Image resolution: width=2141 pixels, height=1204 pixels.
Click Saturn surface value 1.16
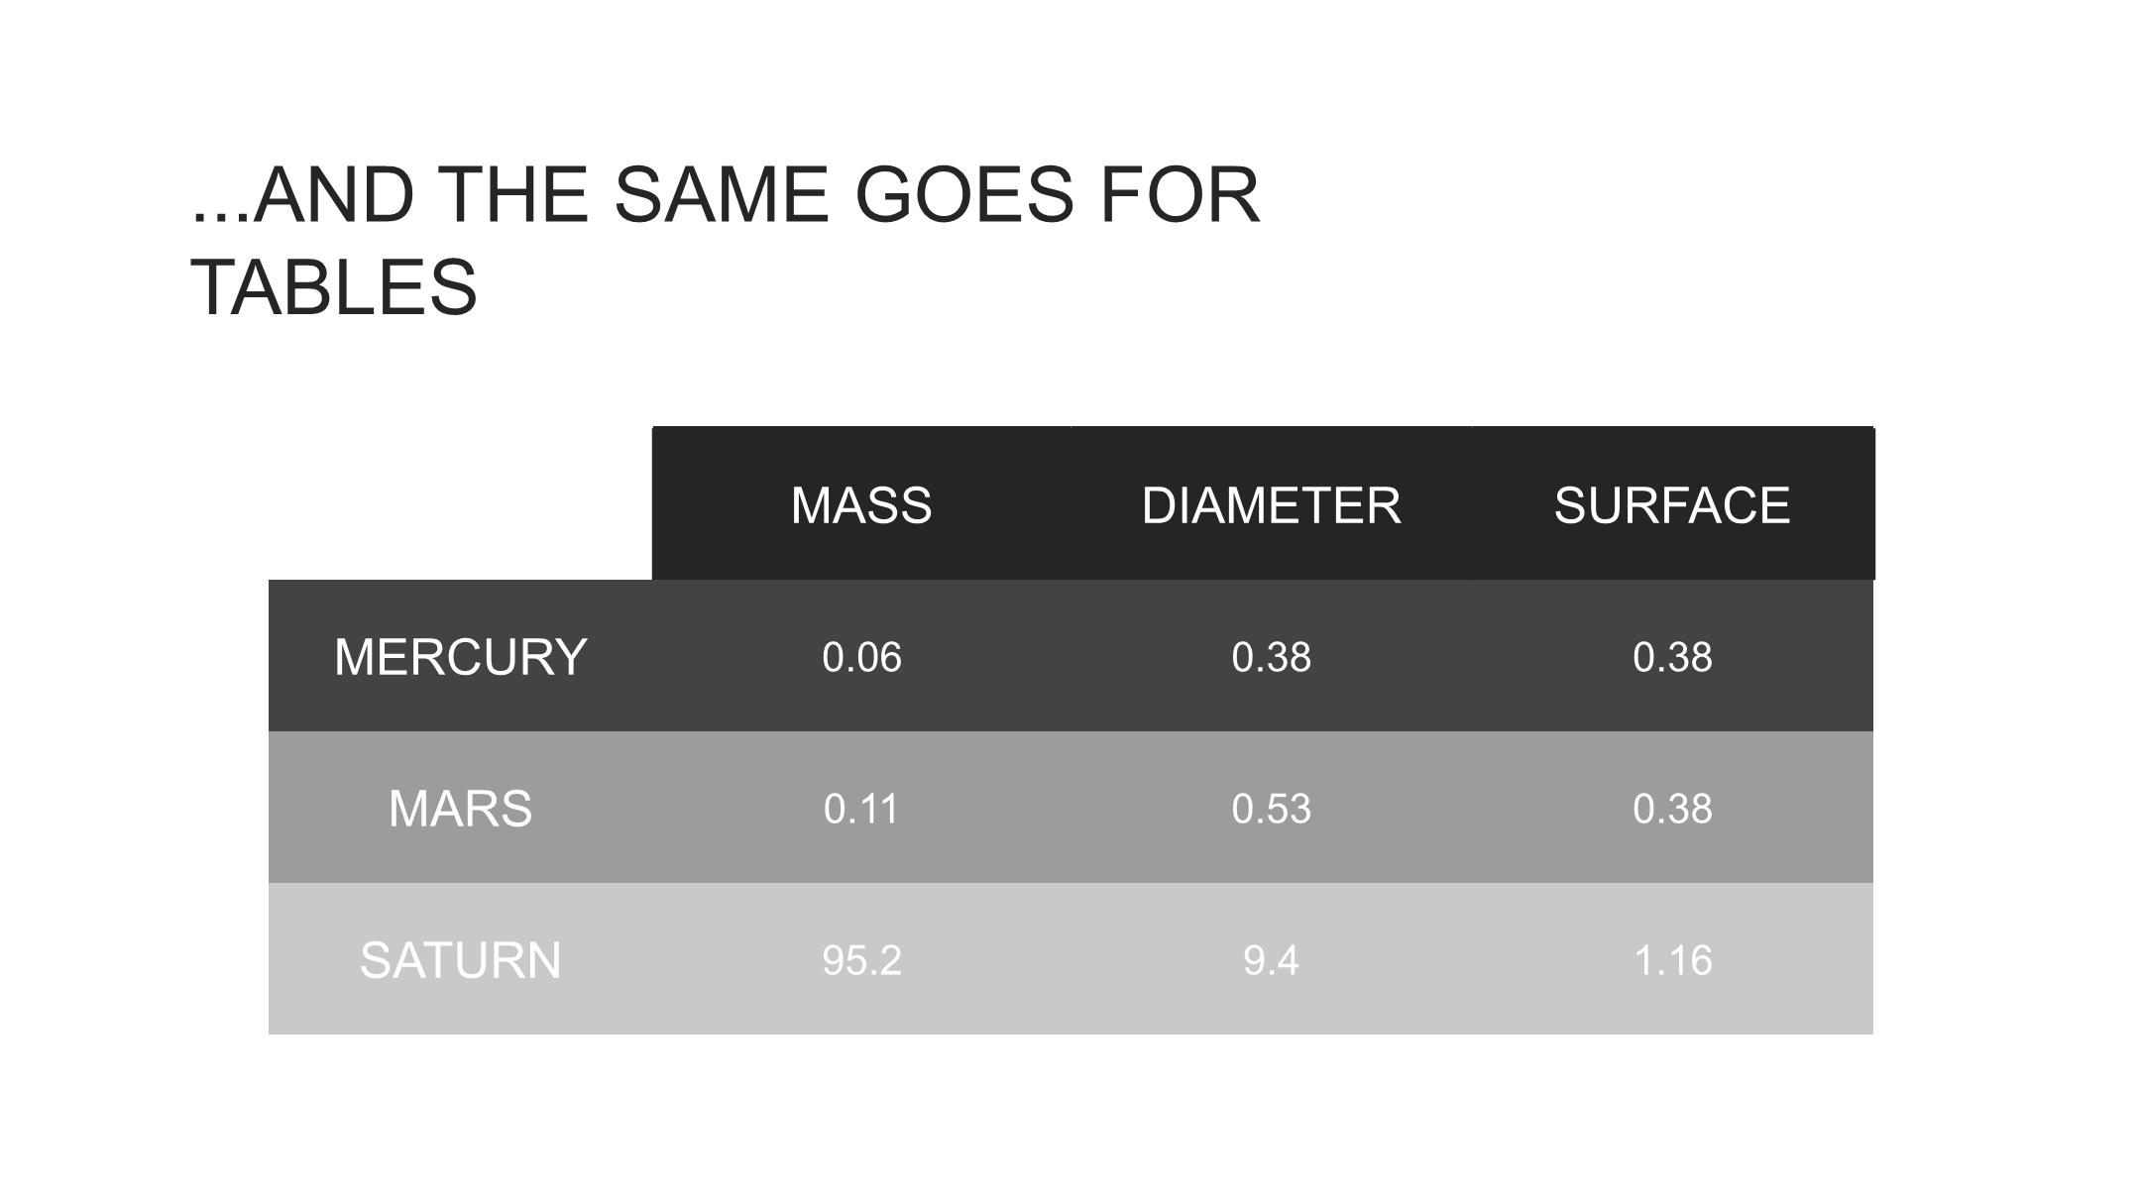[1672, 961]
